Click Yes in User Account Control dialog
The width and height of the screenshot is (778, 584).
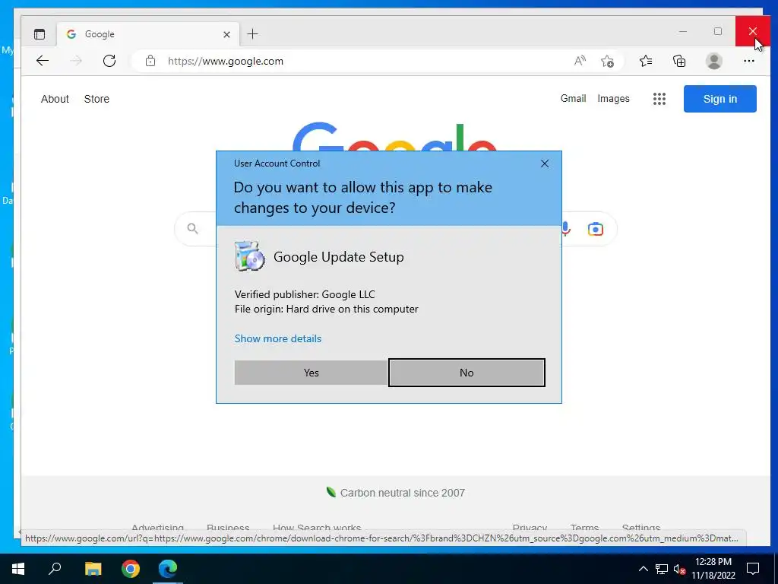311,373
